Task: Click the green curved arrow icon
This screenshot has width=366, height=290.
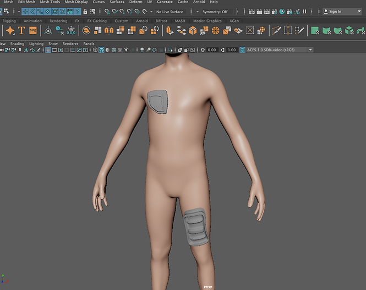Action: pyautogui.click(x=360, y=31)
